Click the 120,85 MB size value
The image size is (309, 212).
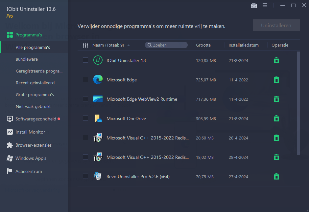coord(206,61)
